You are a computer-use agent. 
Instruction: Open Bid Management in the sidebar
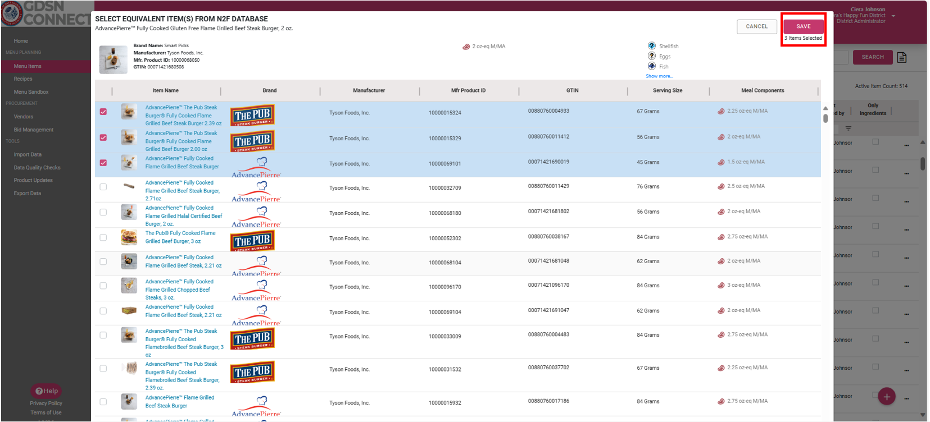pyautogui.click(x=34, y=130)
